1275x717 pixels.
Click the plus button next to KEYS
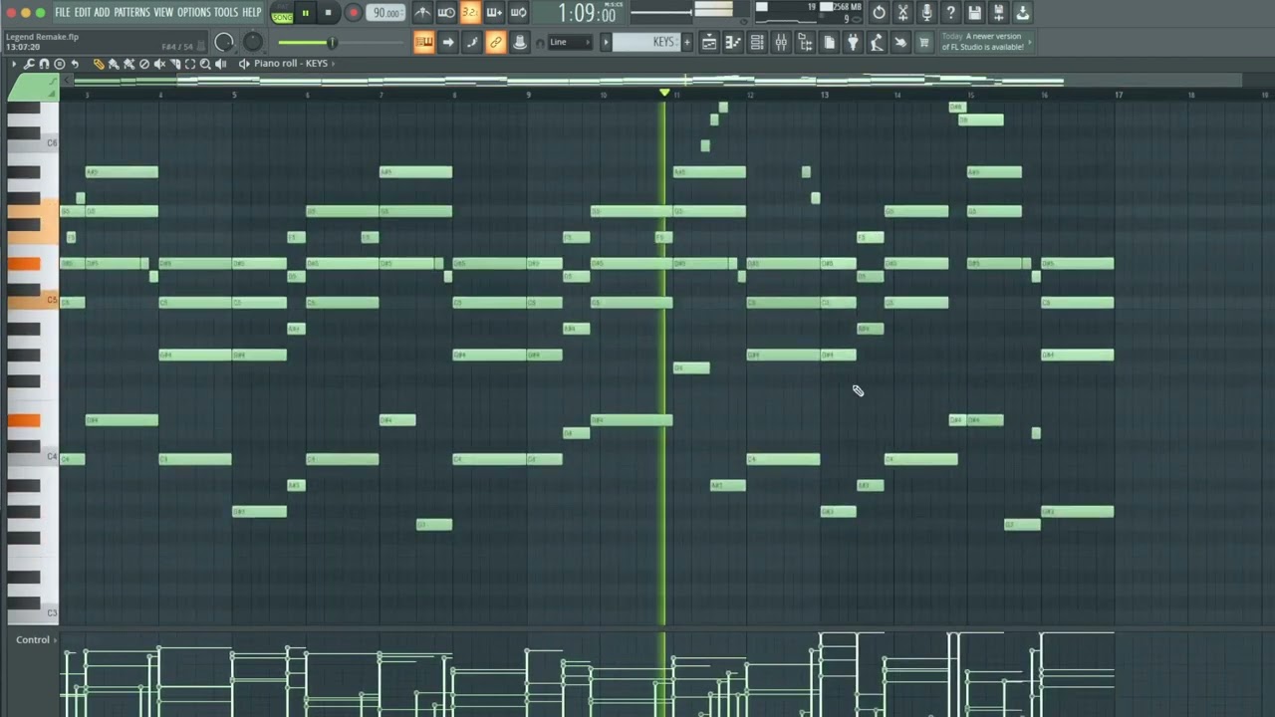pos(686,42)
